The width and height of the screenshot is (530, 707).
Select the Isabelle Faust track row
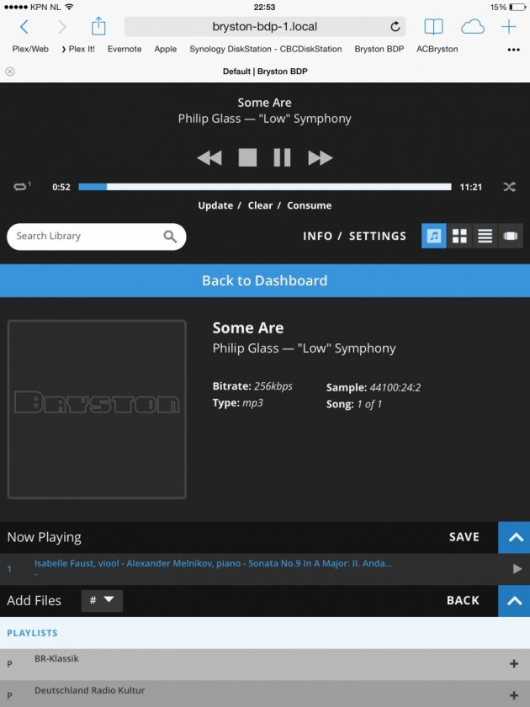click(265, 569)
